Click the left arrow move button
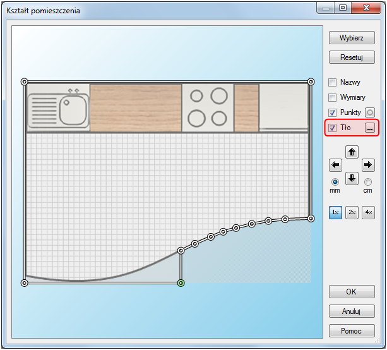387x350 pixels. click(336, 166)
